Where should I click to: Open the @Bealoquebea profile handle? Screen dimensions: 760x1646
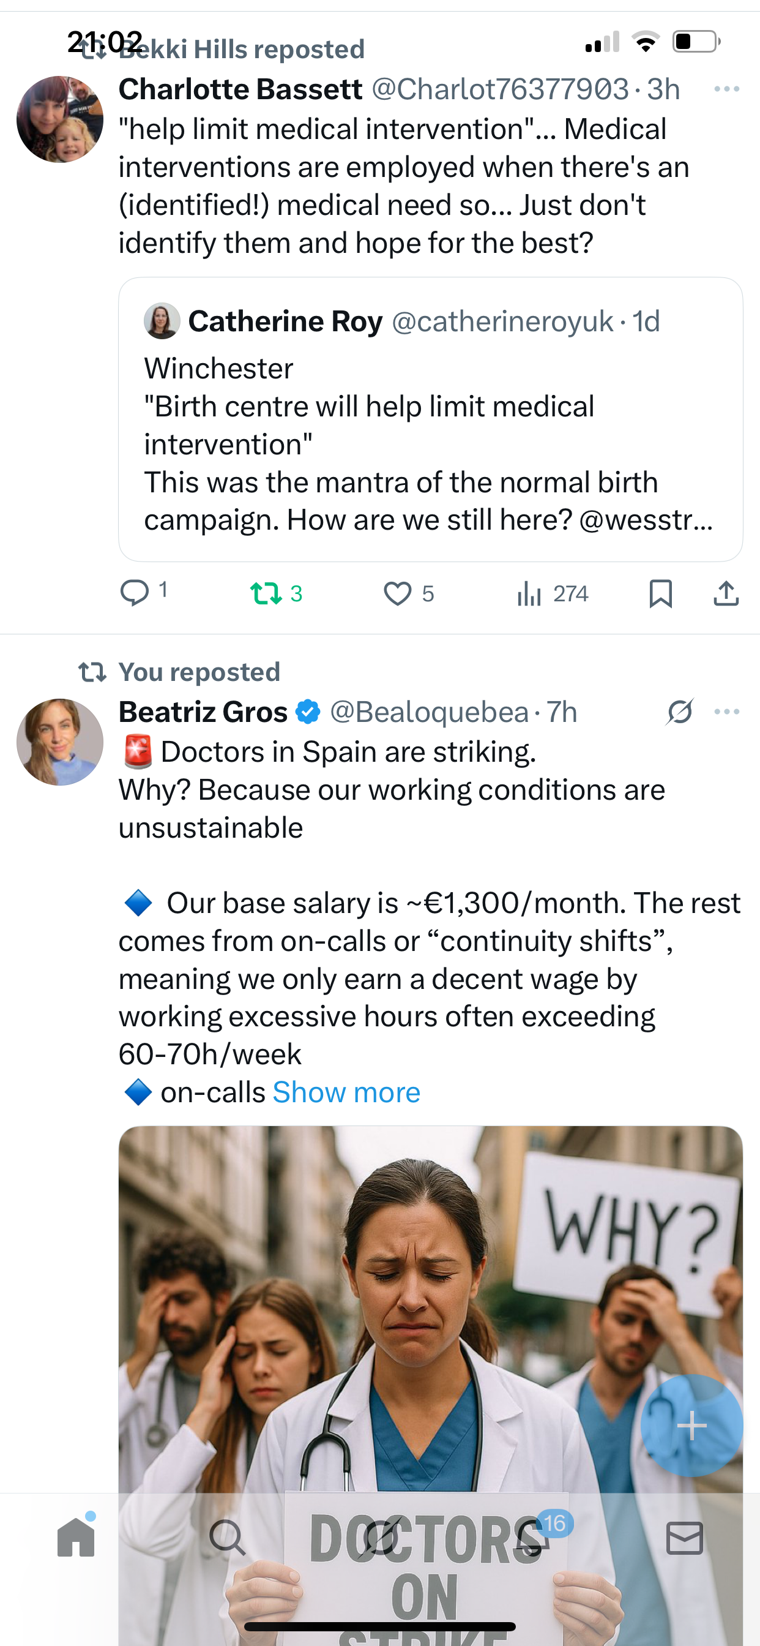tap(428, 712)
